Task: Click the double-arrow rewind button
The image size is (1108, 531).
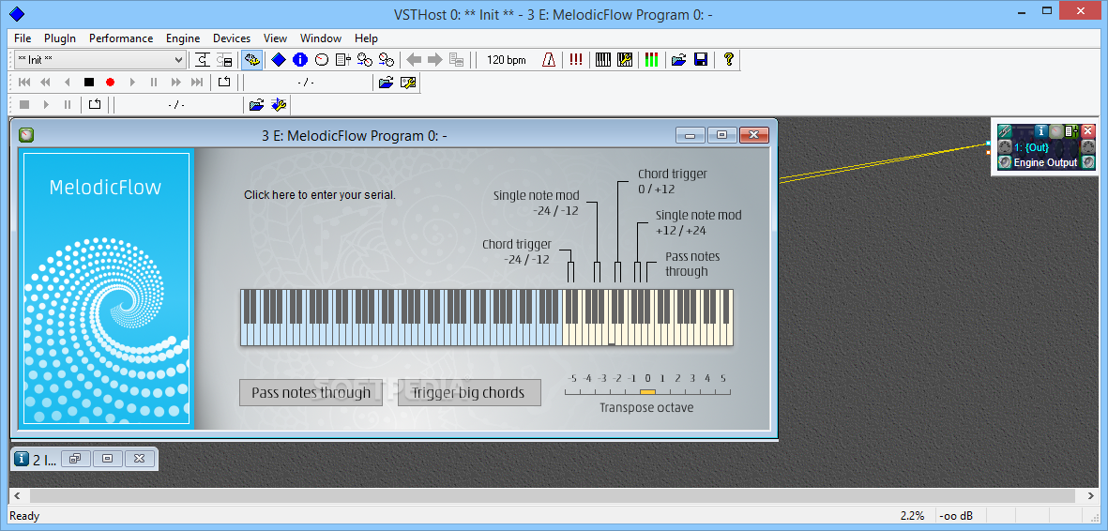Action: [45, 83]
